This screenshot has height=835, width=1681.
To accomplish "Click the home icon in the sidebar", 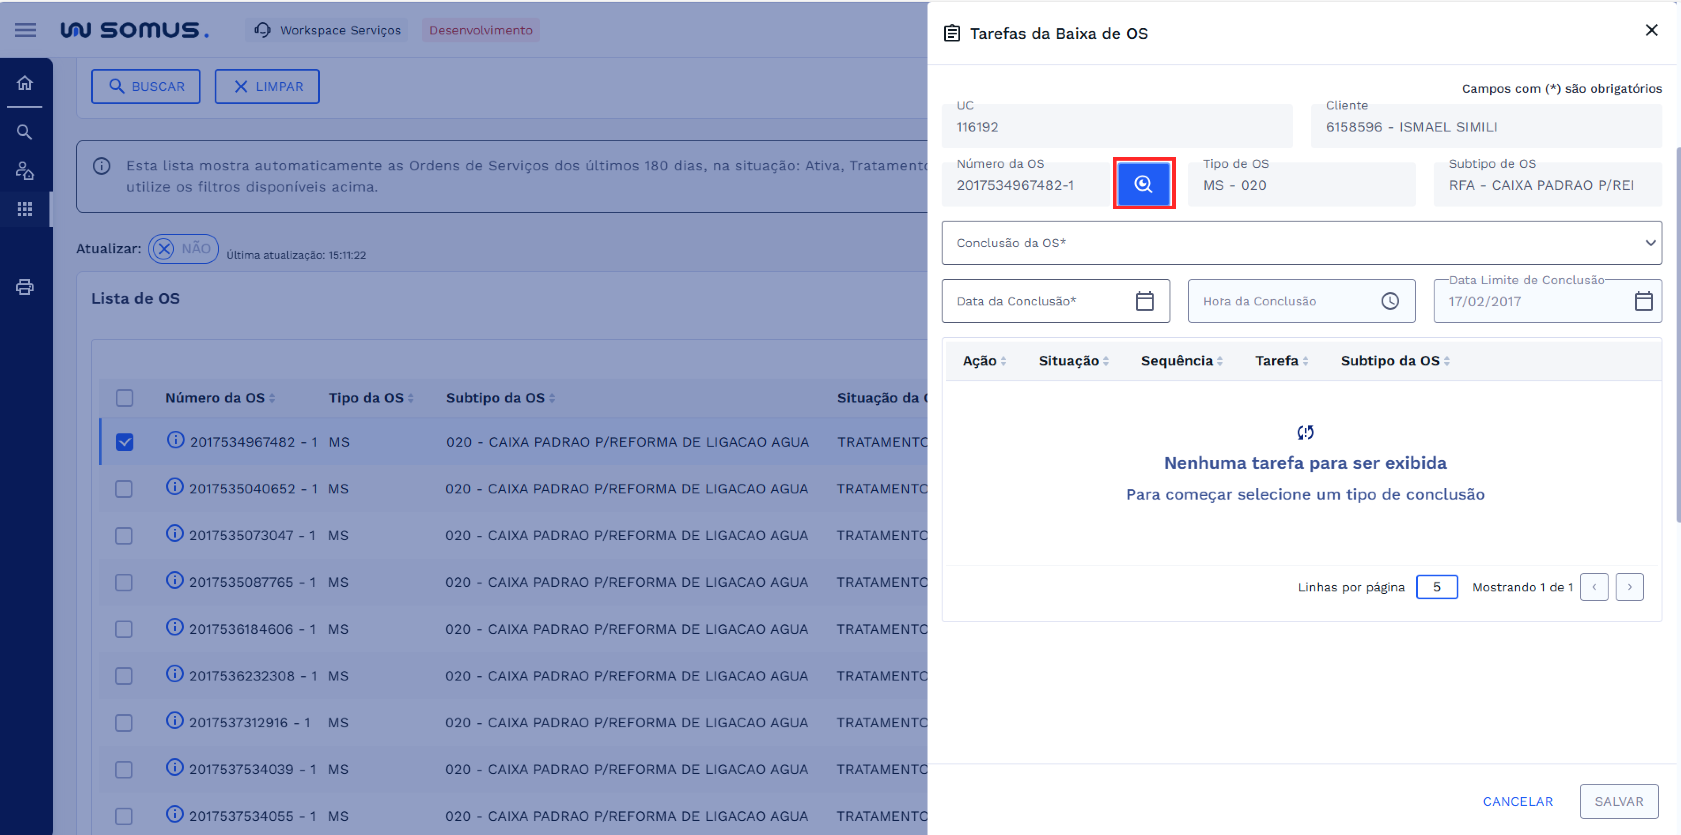I will tap(25, 83).
